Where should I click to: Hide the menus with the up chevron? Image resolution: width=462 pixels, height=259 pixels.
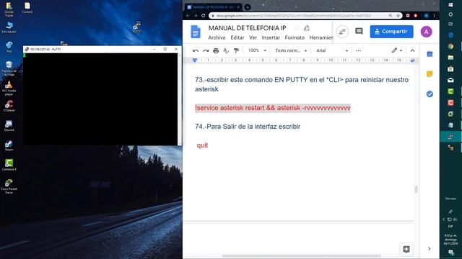412,50
